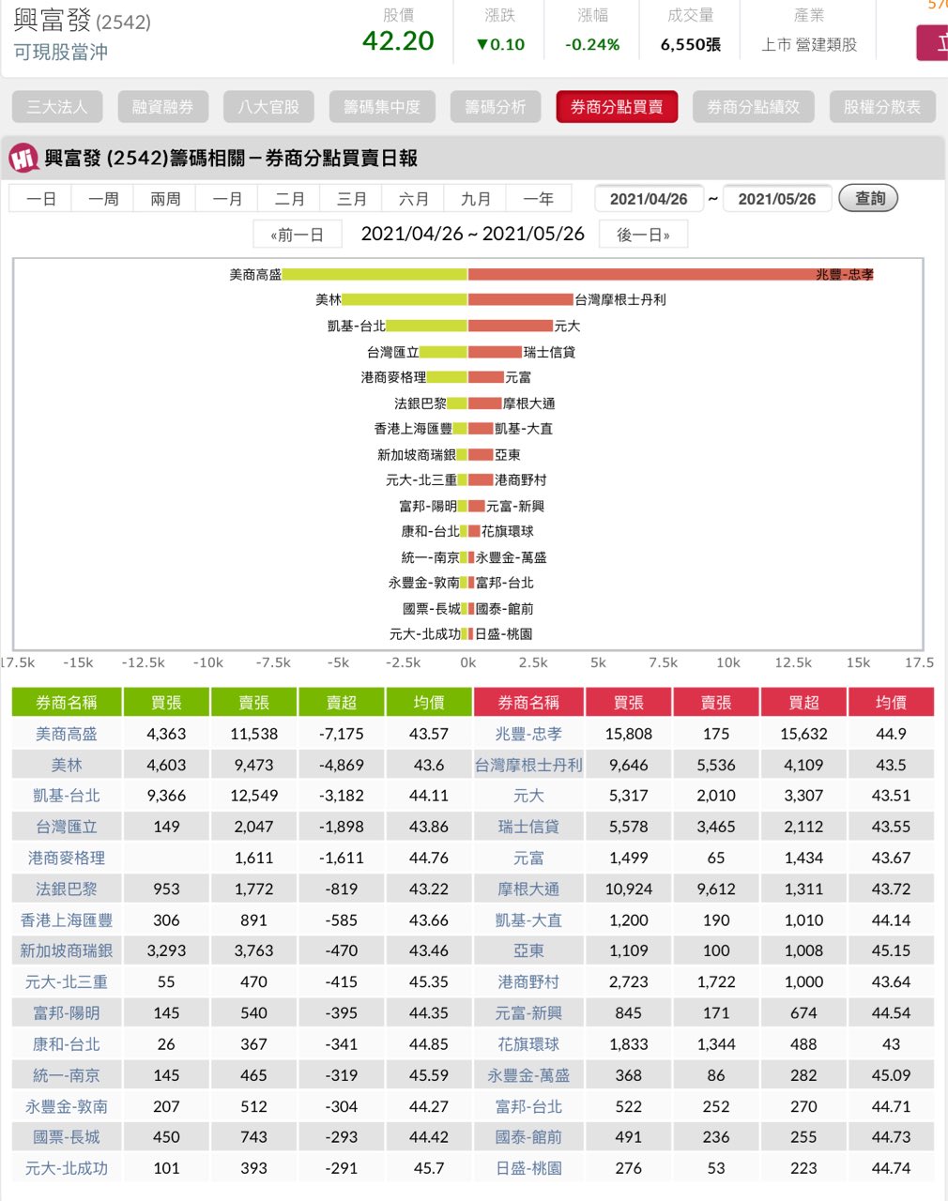Open broker link 富邦-陽明 in table

tap(67, 1013)
